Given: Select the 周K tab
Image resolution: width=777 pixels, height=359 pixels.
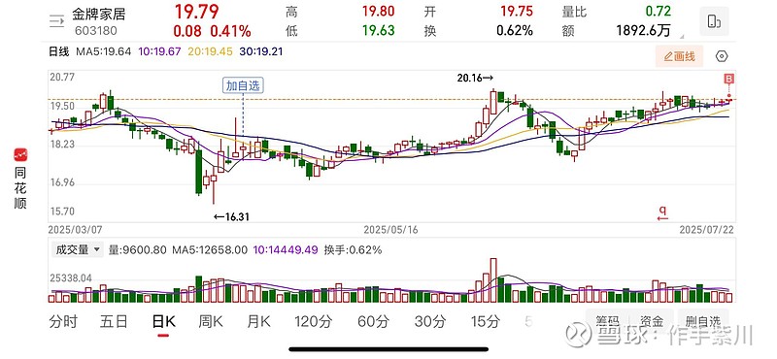Looking at the screenshot, I should (211, 322).
